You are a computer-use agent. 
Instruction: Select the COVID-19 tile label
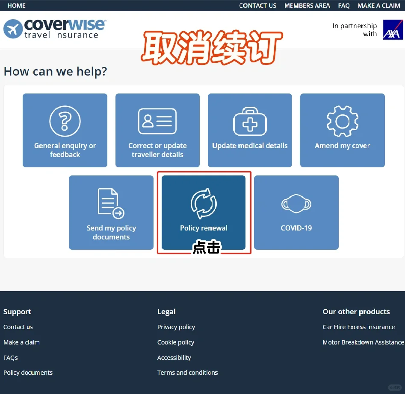point(296,228)
